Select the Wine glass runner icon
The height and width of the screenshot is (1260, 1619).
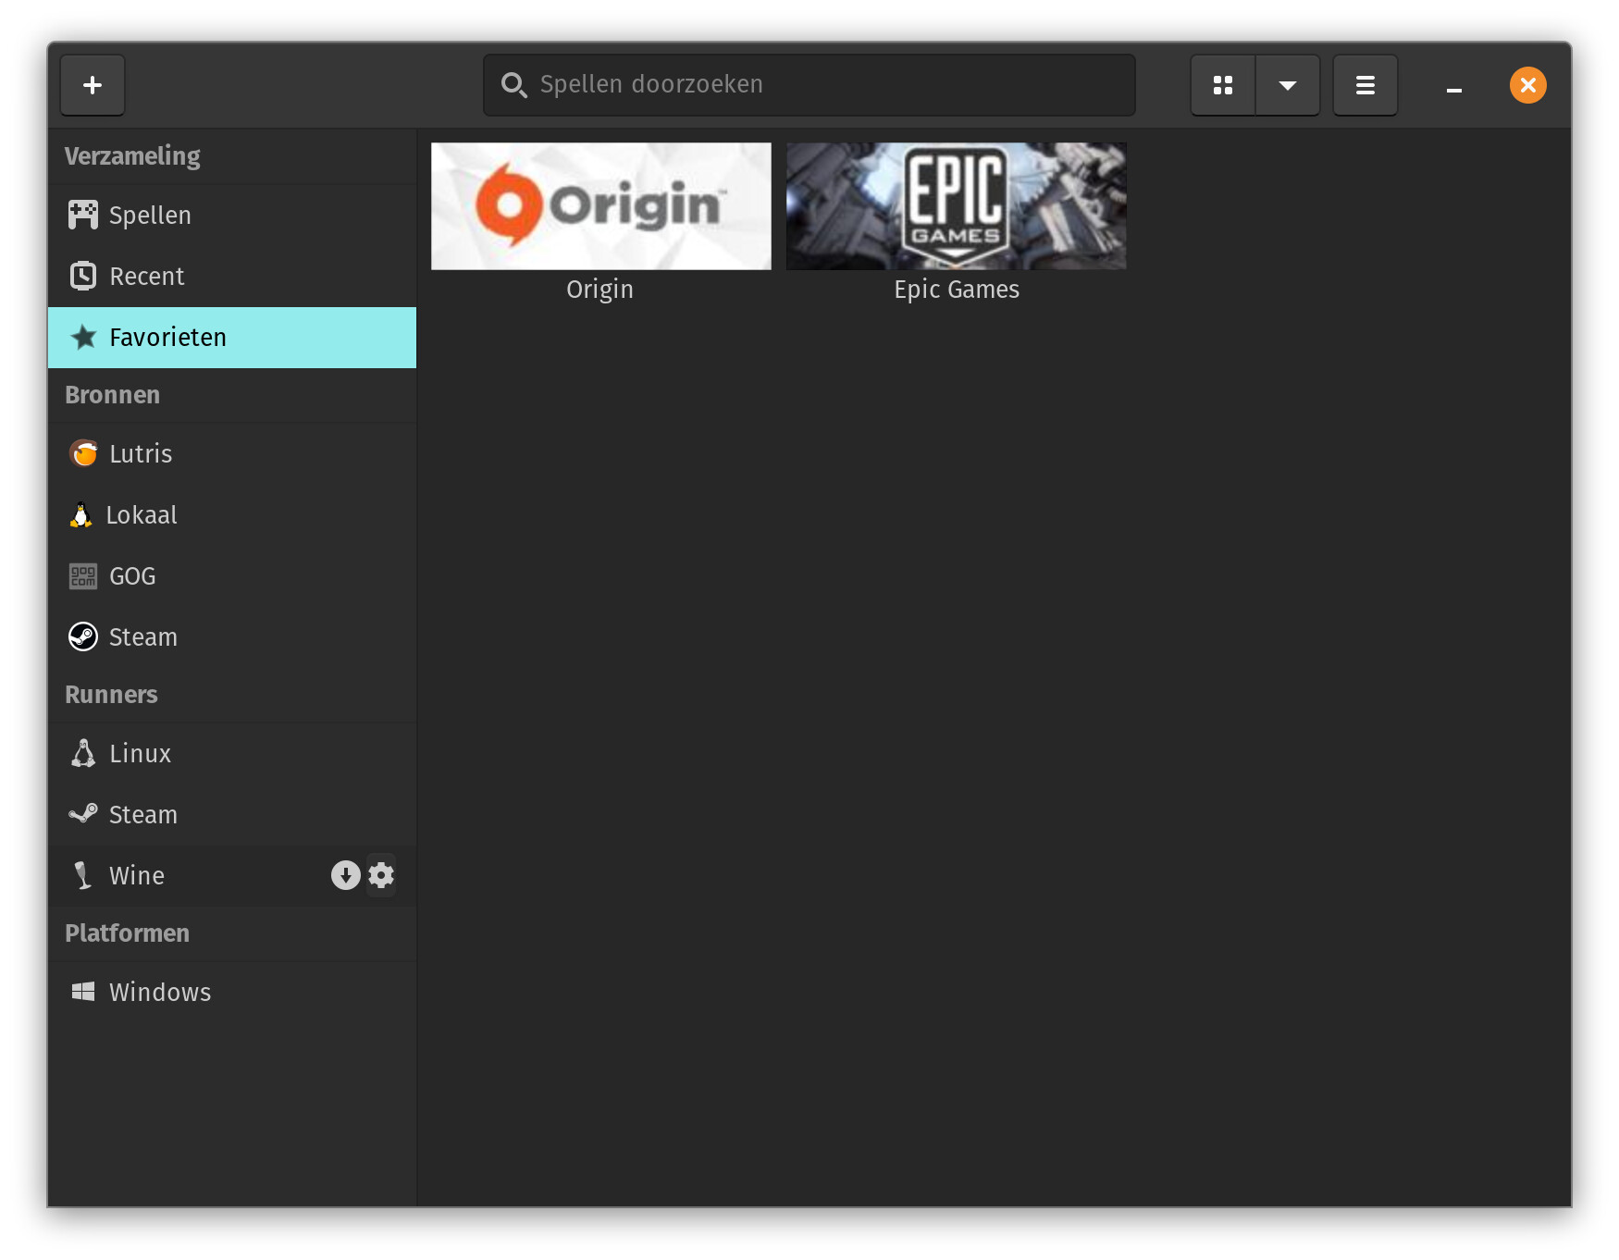83,875
